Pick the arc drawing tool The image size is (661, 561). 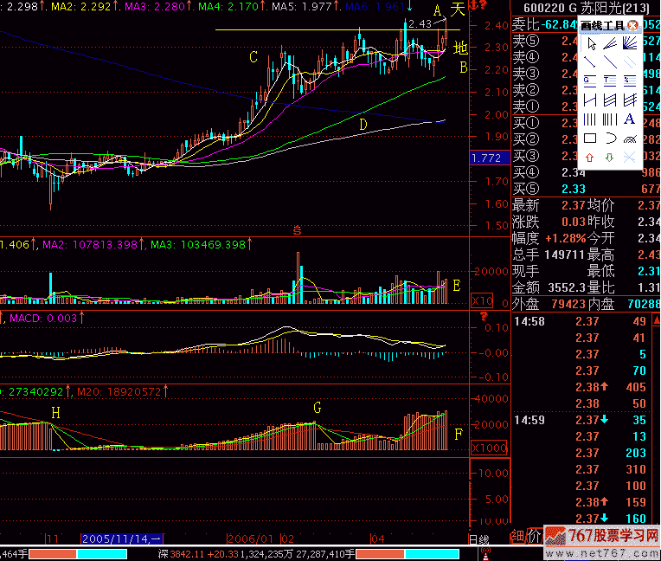click(610, 139)
